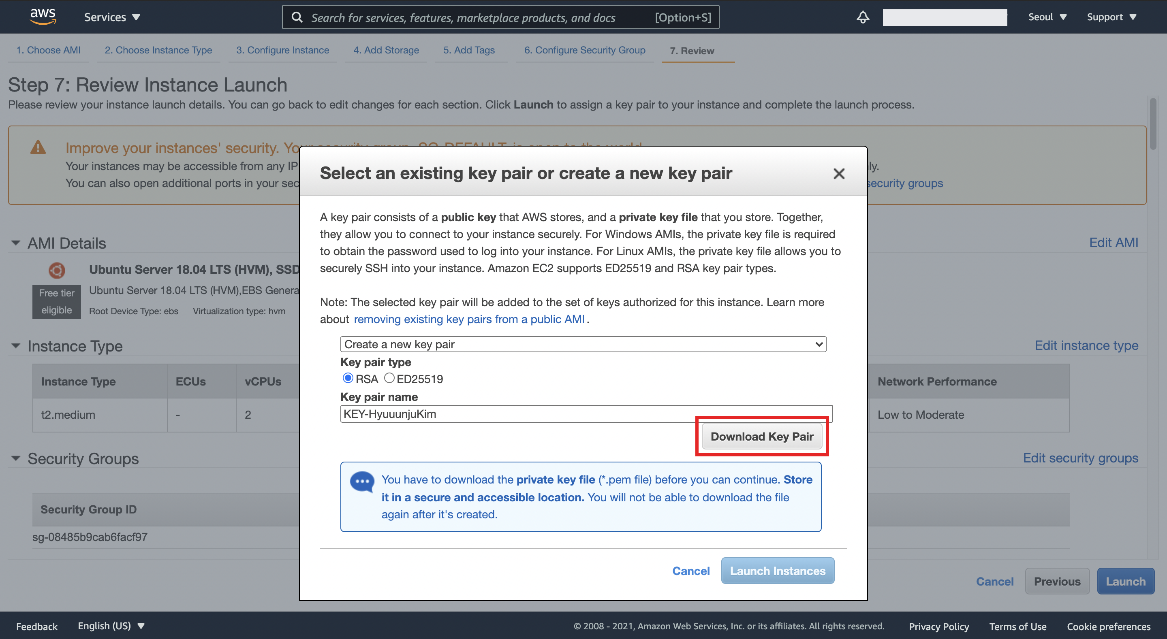
Task: Open the Seoul region selector
Action: pyautogui.click(x=1047, y=17)
